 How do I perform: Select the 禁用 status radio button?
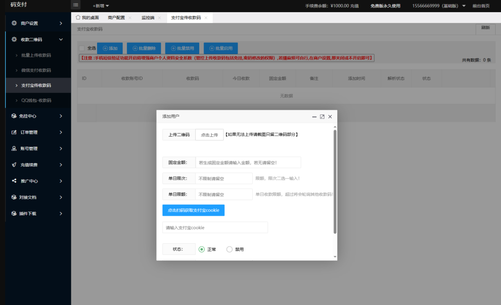pyautogui.click(x=229, y=249)
